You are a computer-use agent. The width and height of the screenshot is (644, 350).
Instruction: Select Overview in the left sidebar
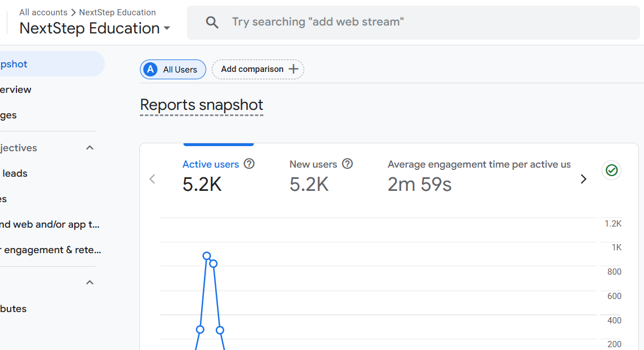tap(15, 89)
